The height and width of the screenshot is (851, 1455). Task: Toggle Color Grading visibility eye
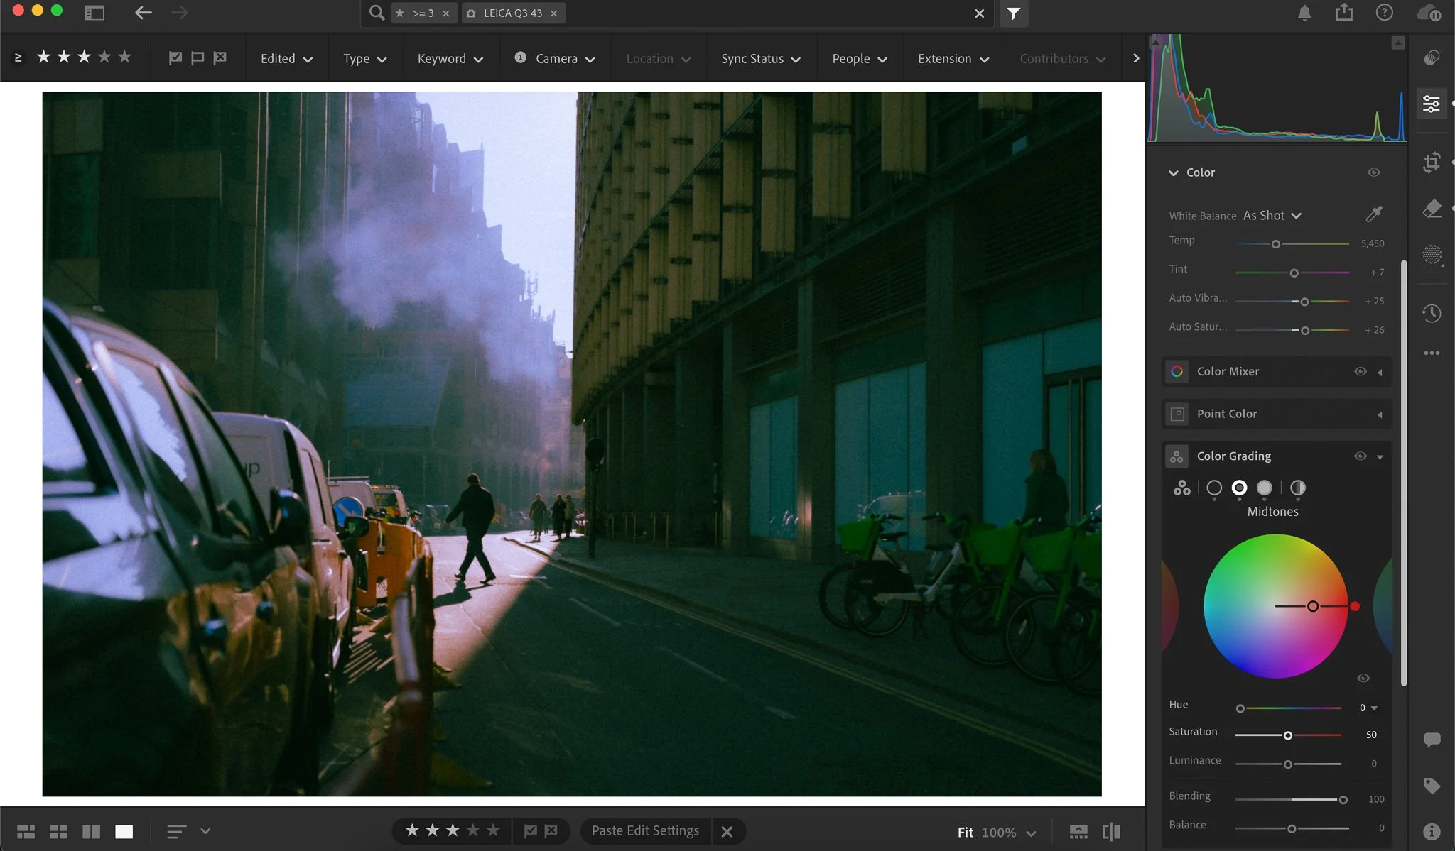[x=1360, y=456]
